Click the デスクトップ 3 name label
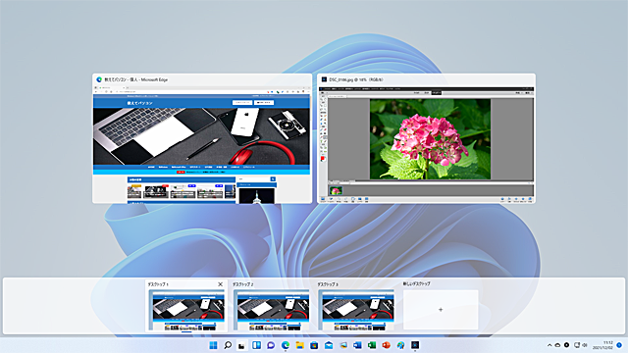This screenshot has height=353, width=628. click(328, 284)
